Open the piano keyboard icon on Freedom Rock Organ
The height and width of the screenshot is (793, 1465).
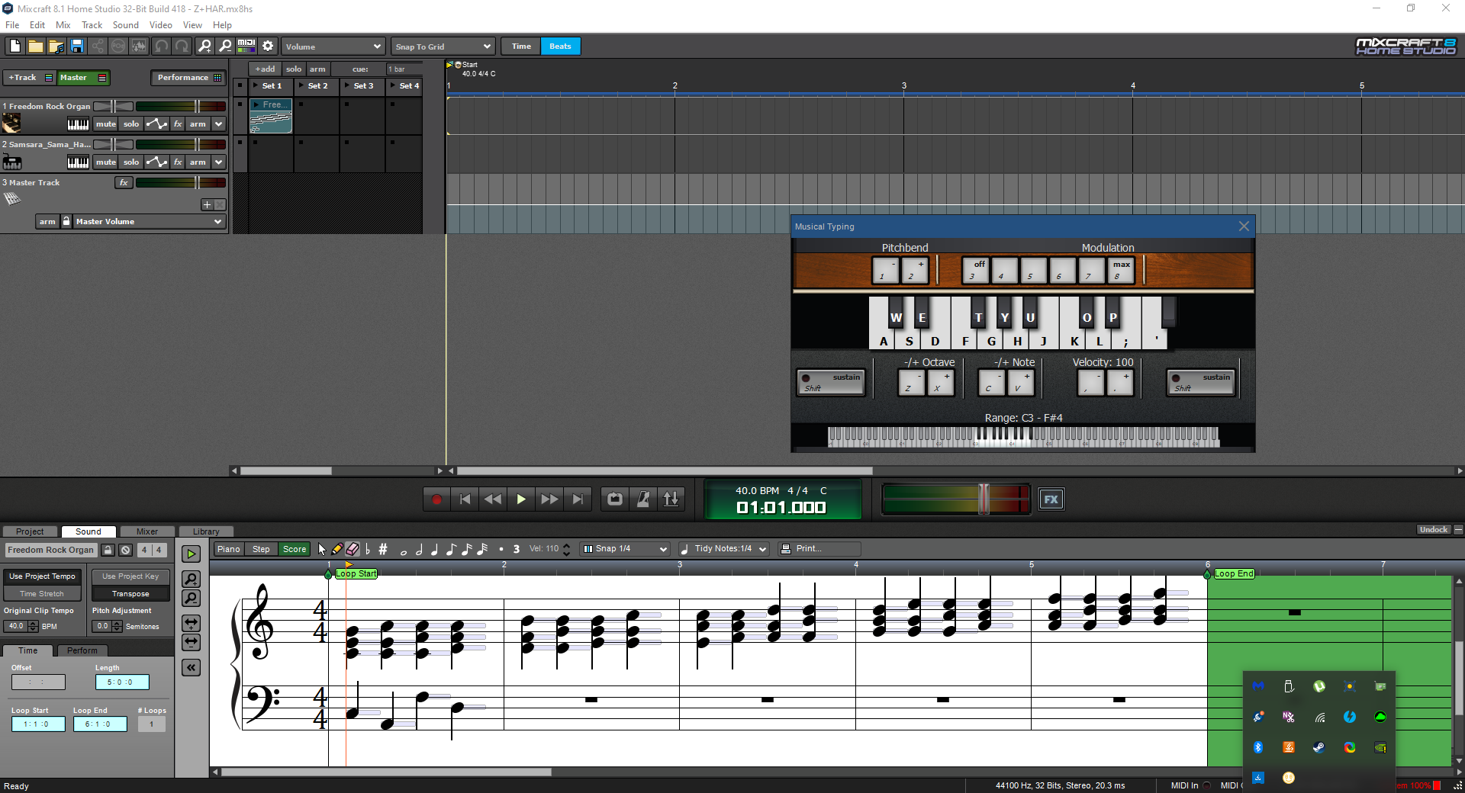[78, 124]
